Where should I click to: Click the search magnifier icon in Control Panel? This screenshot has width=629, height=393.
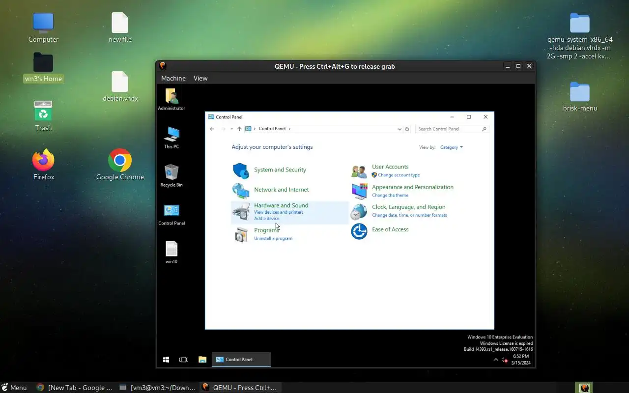(484, 129)
